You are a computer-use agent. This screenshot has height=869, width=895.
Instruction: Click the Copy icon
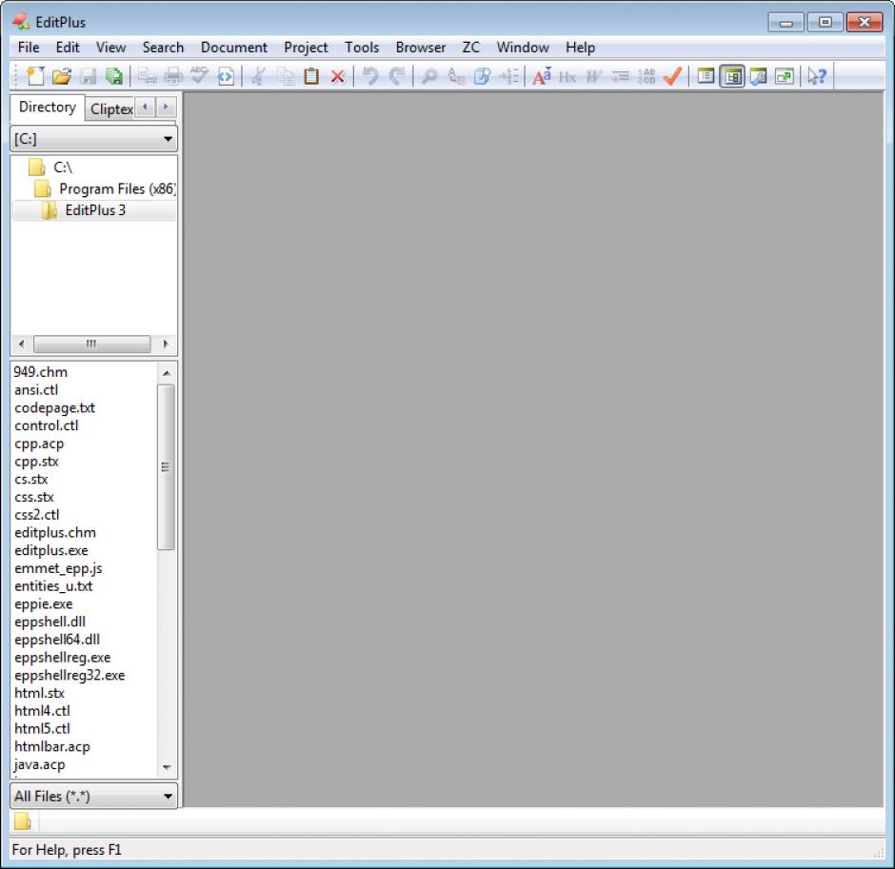point(285,76)
